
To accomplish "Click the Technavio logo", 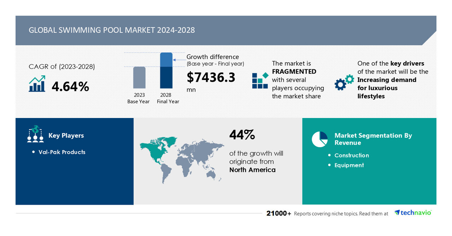I will pos(412,212).
